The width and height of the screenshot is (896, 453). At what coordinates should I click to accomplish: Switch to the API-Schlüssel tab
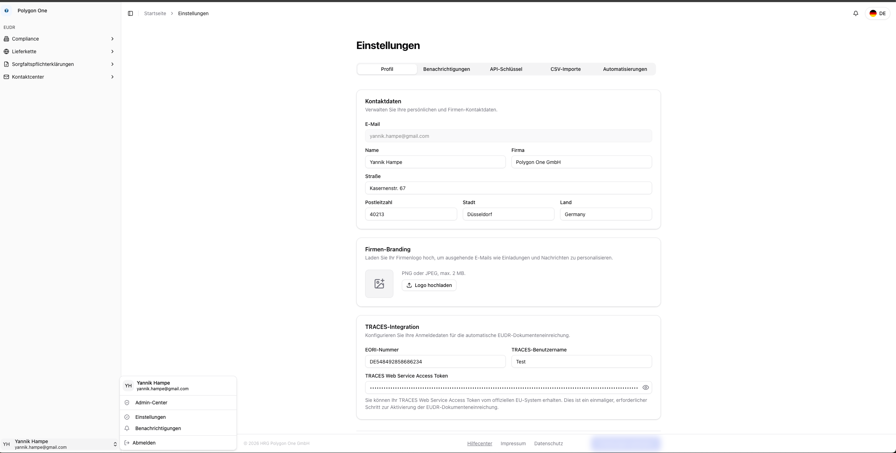point(506,69)
